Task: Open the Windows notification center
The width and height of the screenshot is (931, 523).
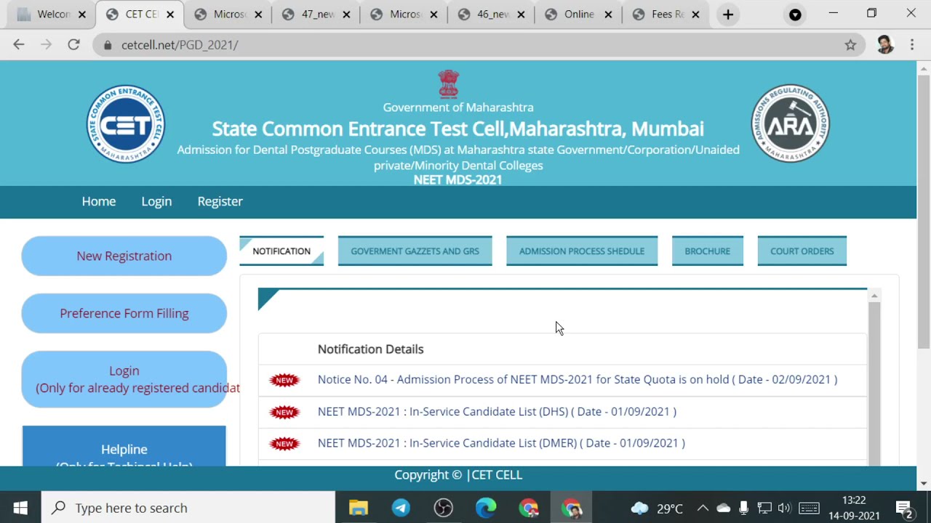Action: point(904,508)
